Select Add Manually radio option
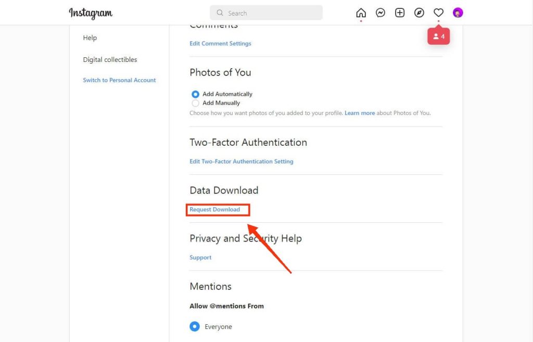The width and height of the screenshot is (533, 342). pos(196,103)
